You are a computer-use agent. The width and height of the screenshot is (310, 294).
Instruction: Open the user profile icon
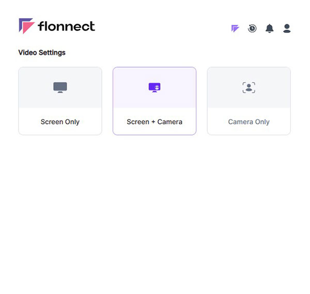(x=287, y=28)
